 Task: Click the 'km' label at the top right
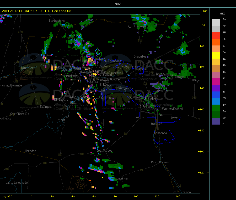coord(205,11)
